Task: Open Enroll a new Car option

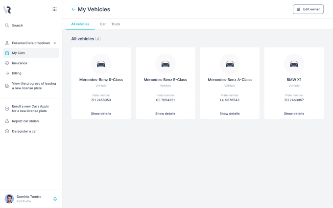Action: point(29,109)
